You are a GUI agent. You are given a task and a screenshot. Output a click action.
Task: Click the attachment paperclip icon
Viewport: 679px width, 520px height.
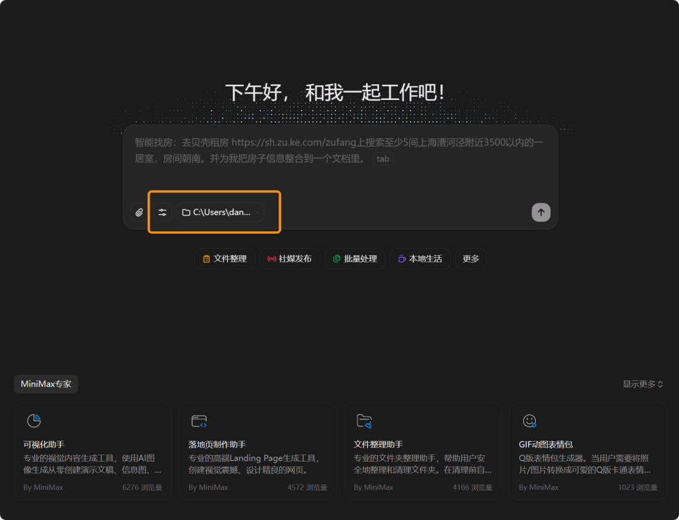pyautogui.click(x=139, y=213)
